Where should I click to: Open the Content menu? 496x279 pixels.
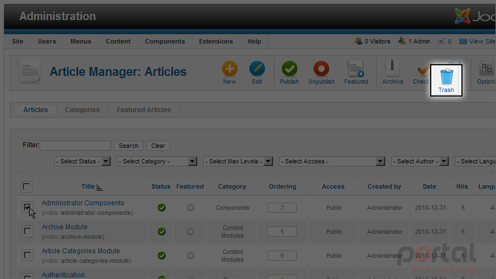[118, 41]
